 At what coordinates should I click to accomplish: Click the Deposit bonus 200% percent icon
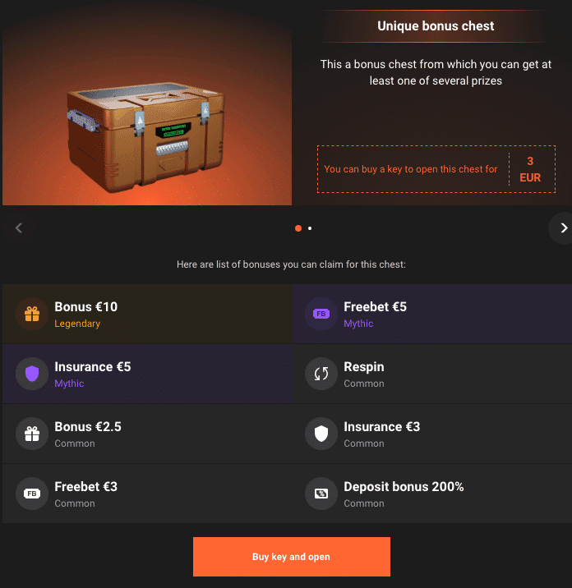321,494
